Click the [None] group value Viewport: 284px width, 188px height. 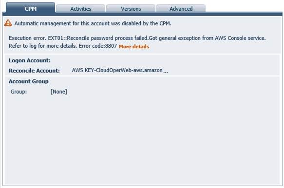click(58, 92)
